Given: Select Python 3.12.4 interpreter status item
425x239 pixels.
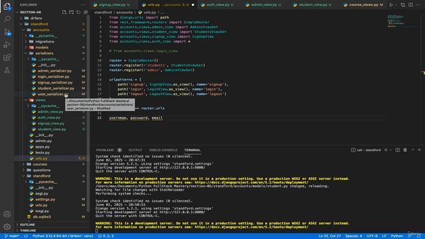Looking at the screenshot, I should (62, 236).
